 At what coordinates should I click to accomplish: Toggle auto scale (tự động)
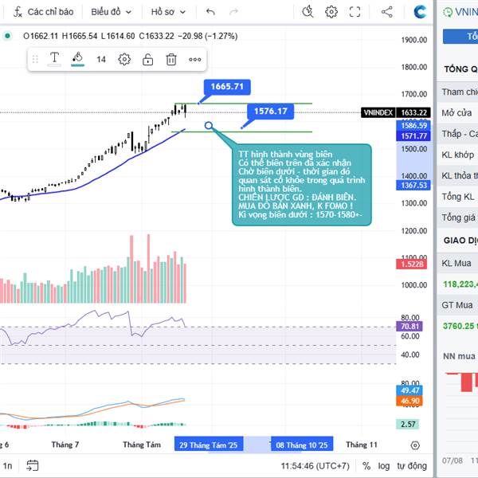[x=412, y=466]
